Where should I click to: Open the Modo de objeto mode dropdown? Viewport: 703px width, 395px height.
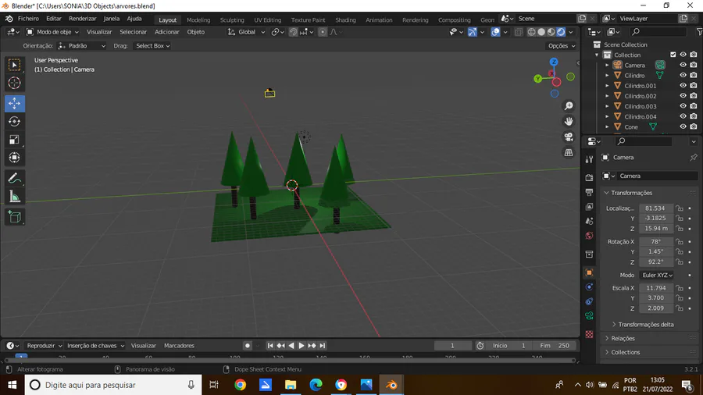pyautogui.click(x=52, y=32)
